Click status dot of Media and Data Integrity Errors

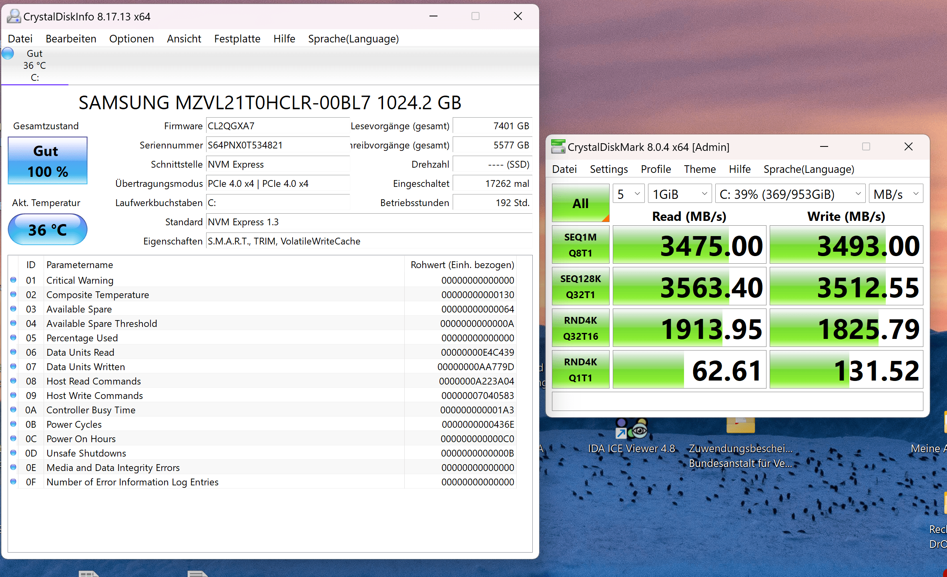click(13, 467)
